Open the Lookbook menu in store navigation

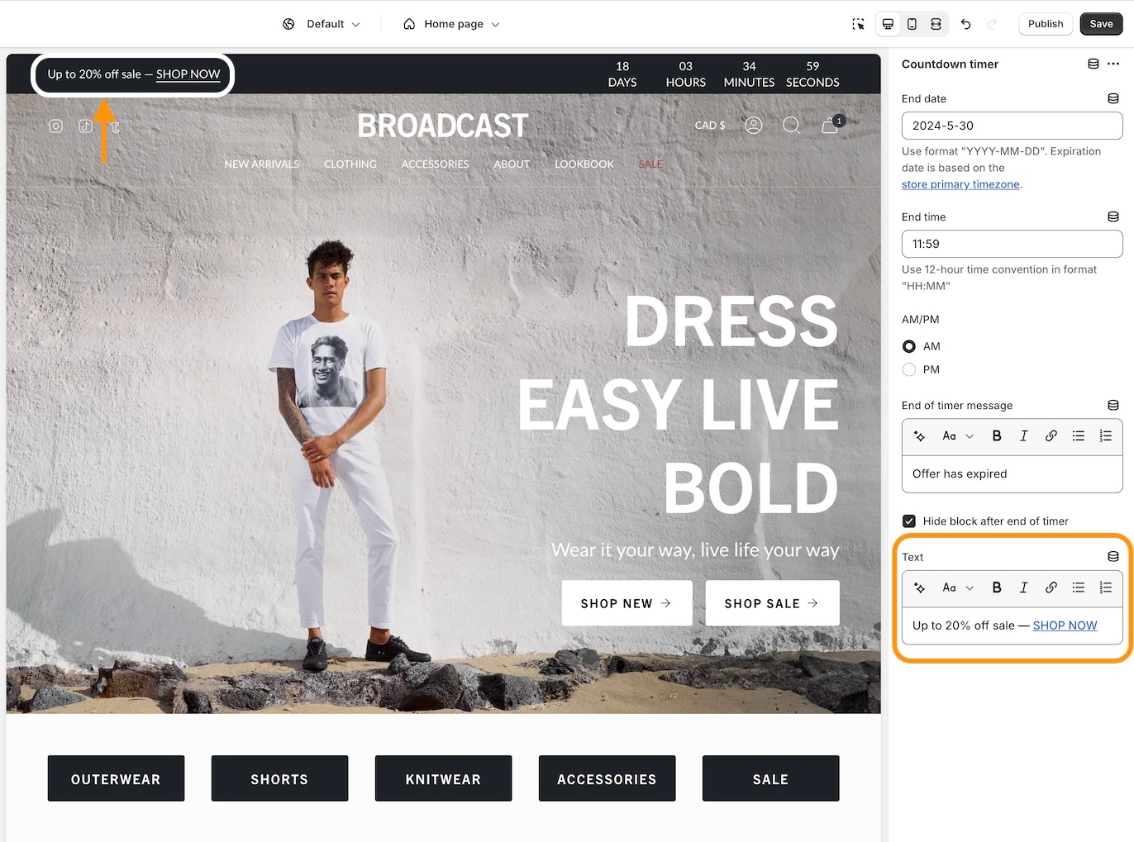pyautogui.click(x=584, y=164)
